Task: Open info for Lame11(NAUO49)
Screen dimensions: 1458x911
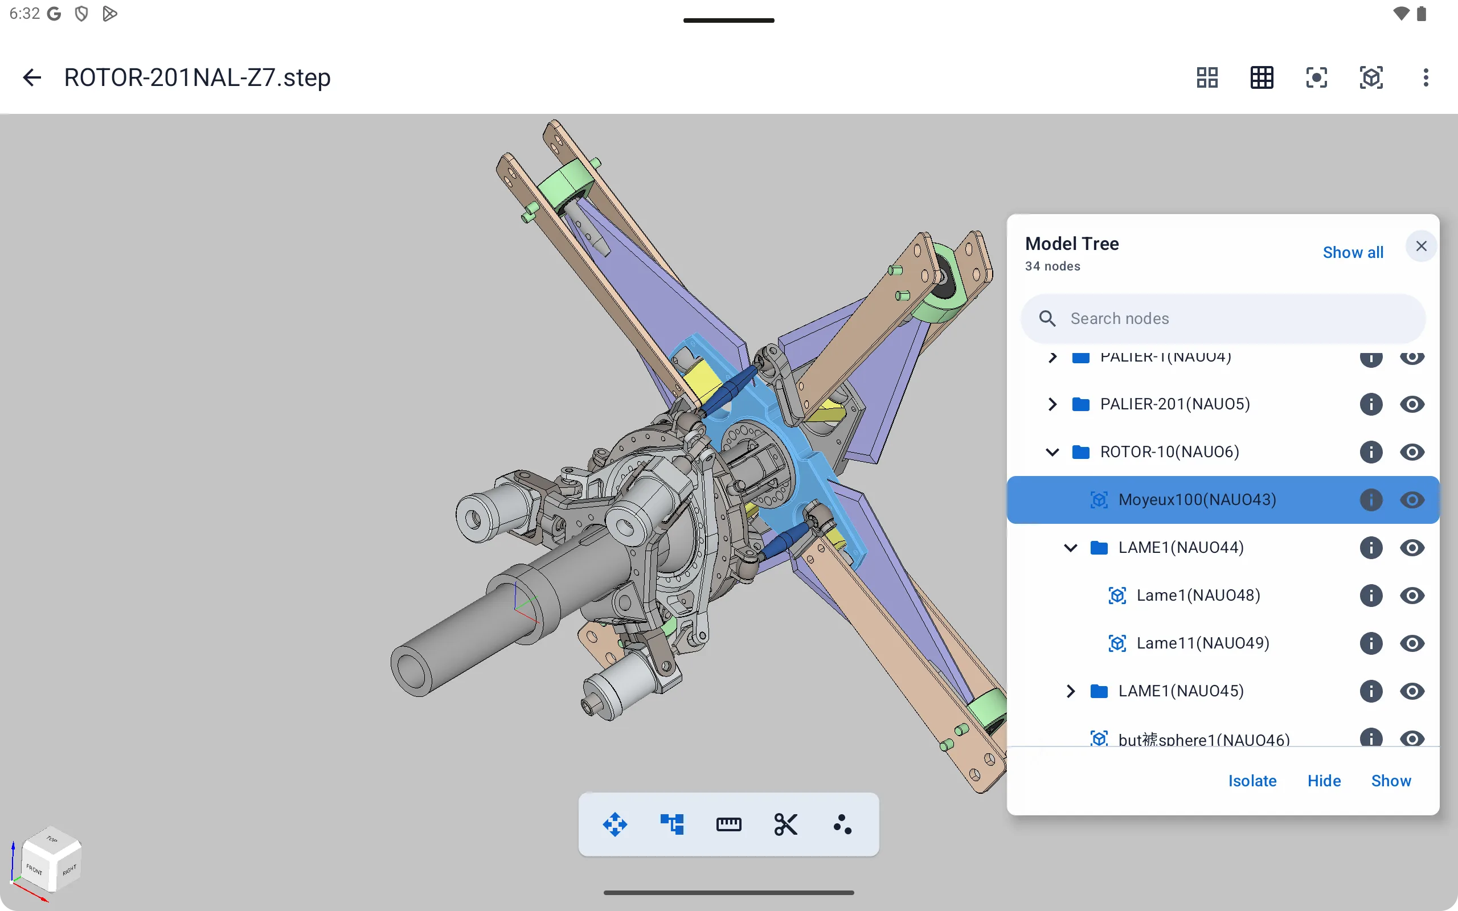Action: point(1371,643)
